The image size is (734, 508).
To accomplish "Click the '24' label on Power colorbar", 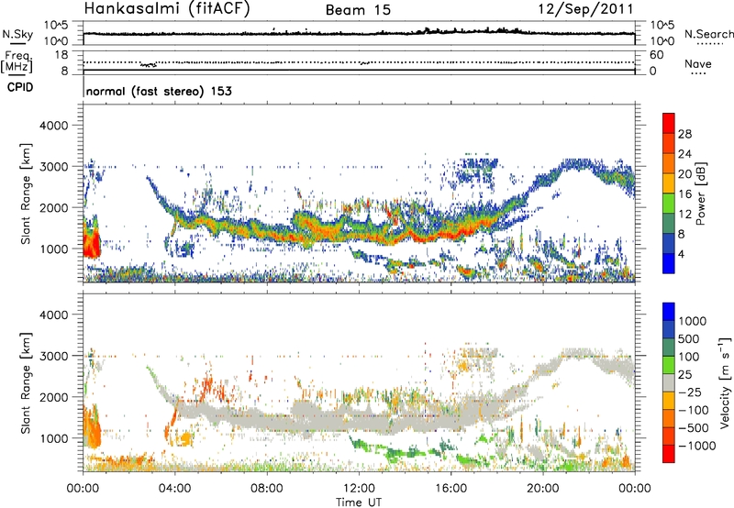I will point(684,154).
